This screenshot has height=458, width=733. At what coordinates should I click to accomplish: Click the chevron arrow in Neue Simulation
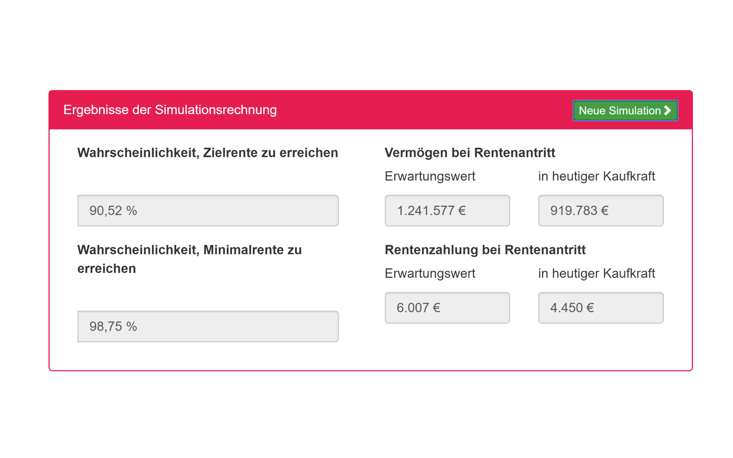(x=667, y=111)
